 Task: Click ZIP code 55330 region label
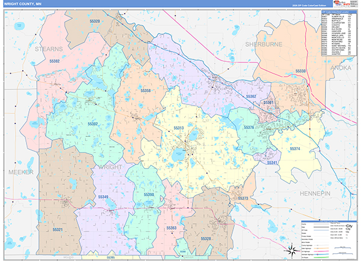pyautogui.click(x=300, y=71)
